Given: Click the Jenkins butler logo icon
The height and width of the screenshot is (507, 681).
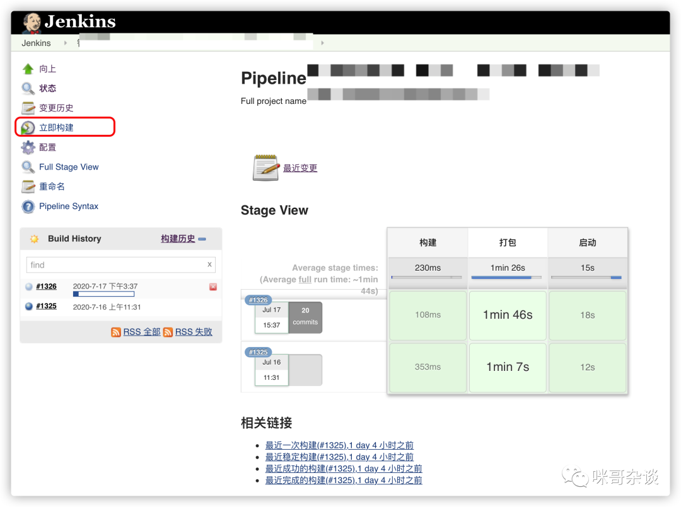Looking at the screenshot, I should click(x=32, y=23).
